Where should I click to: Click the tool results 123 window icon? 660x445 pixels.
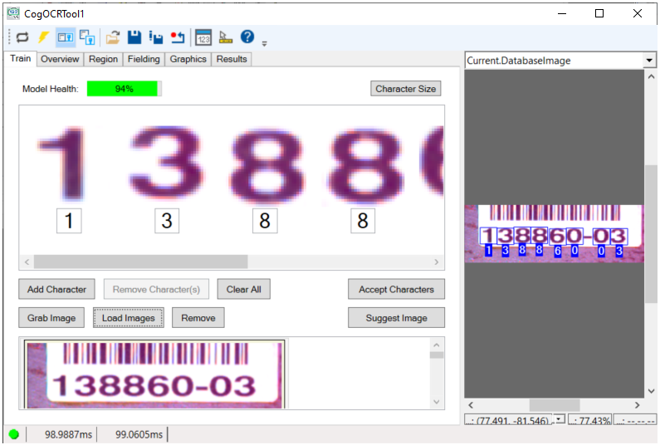pos(203,37)
